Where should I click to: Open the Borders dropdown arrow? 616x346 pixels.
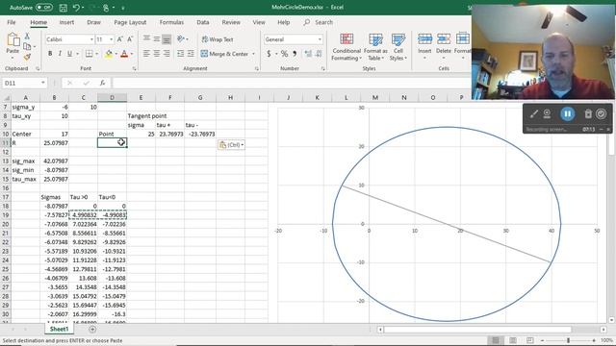pyautogui.click(x=96, y=54)
